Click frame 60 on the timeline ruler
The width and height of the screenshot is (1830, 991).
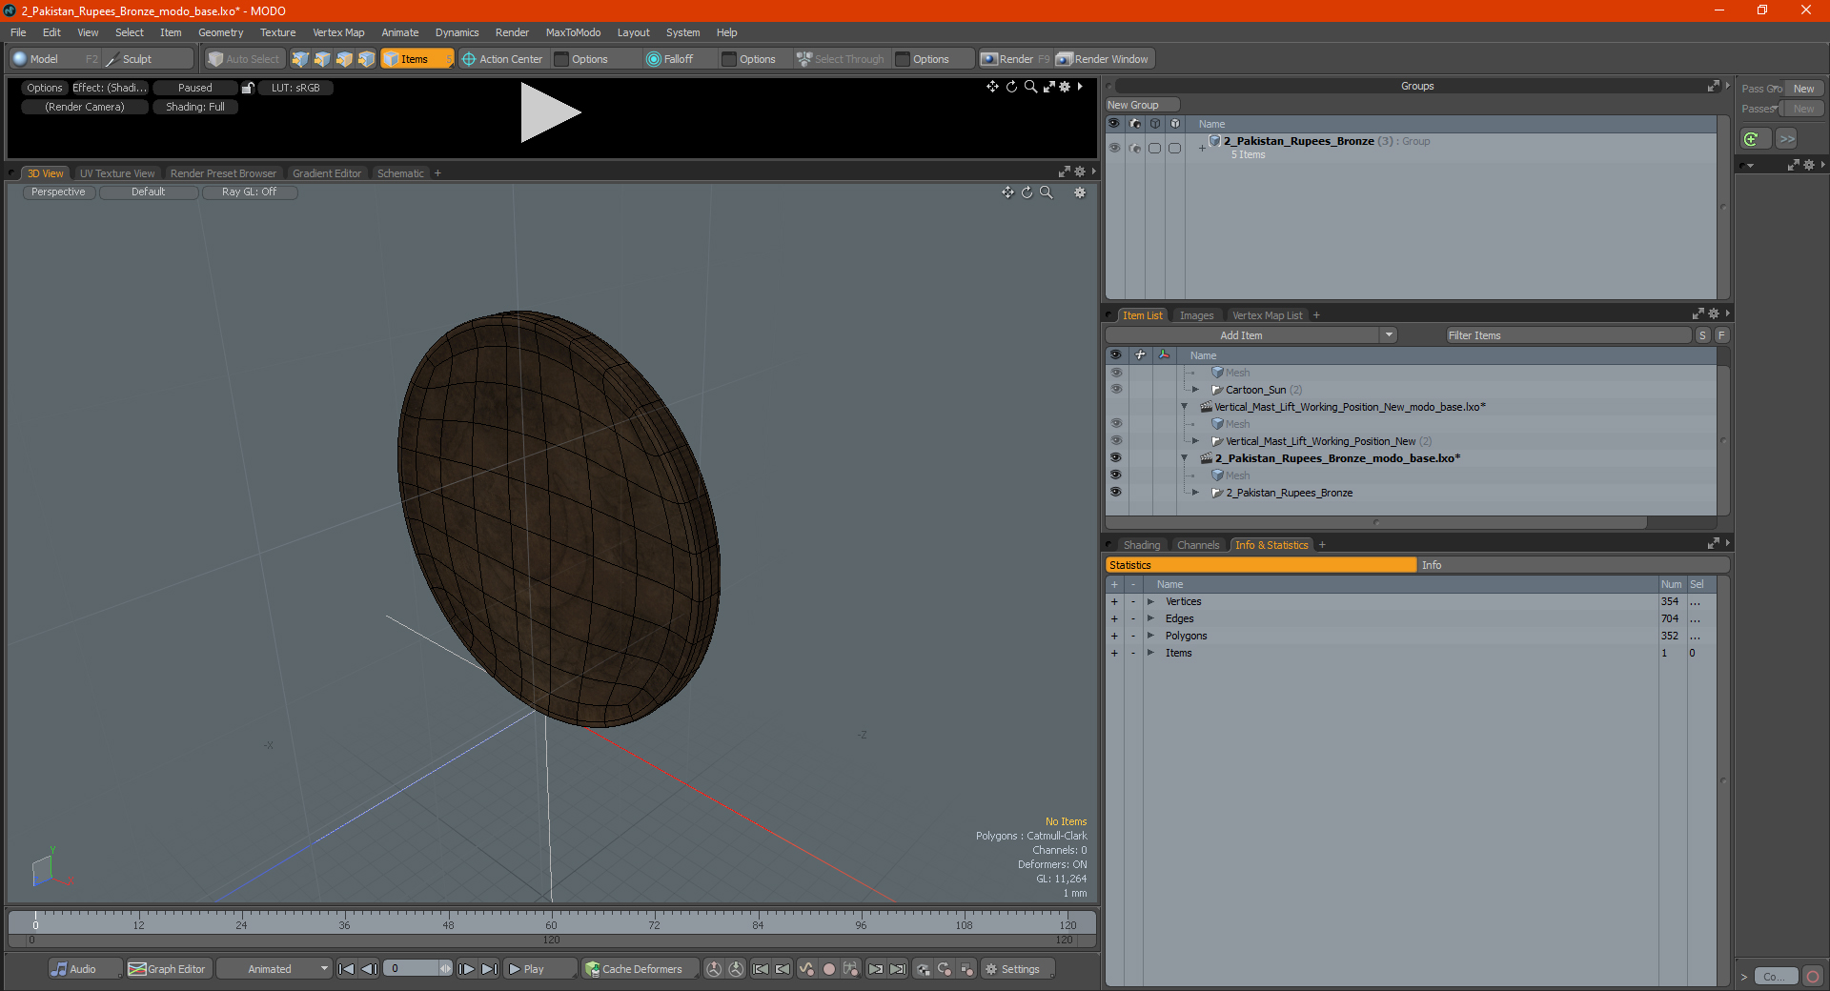[551, 924]
